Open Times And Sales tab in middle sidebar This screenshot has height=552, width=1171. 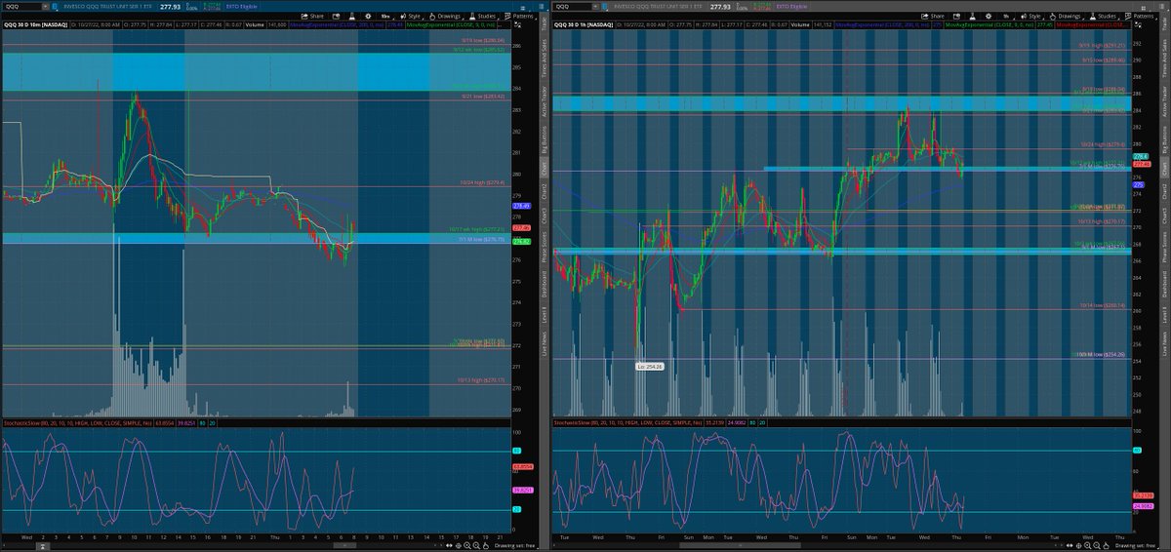click(x=545, y=59)
